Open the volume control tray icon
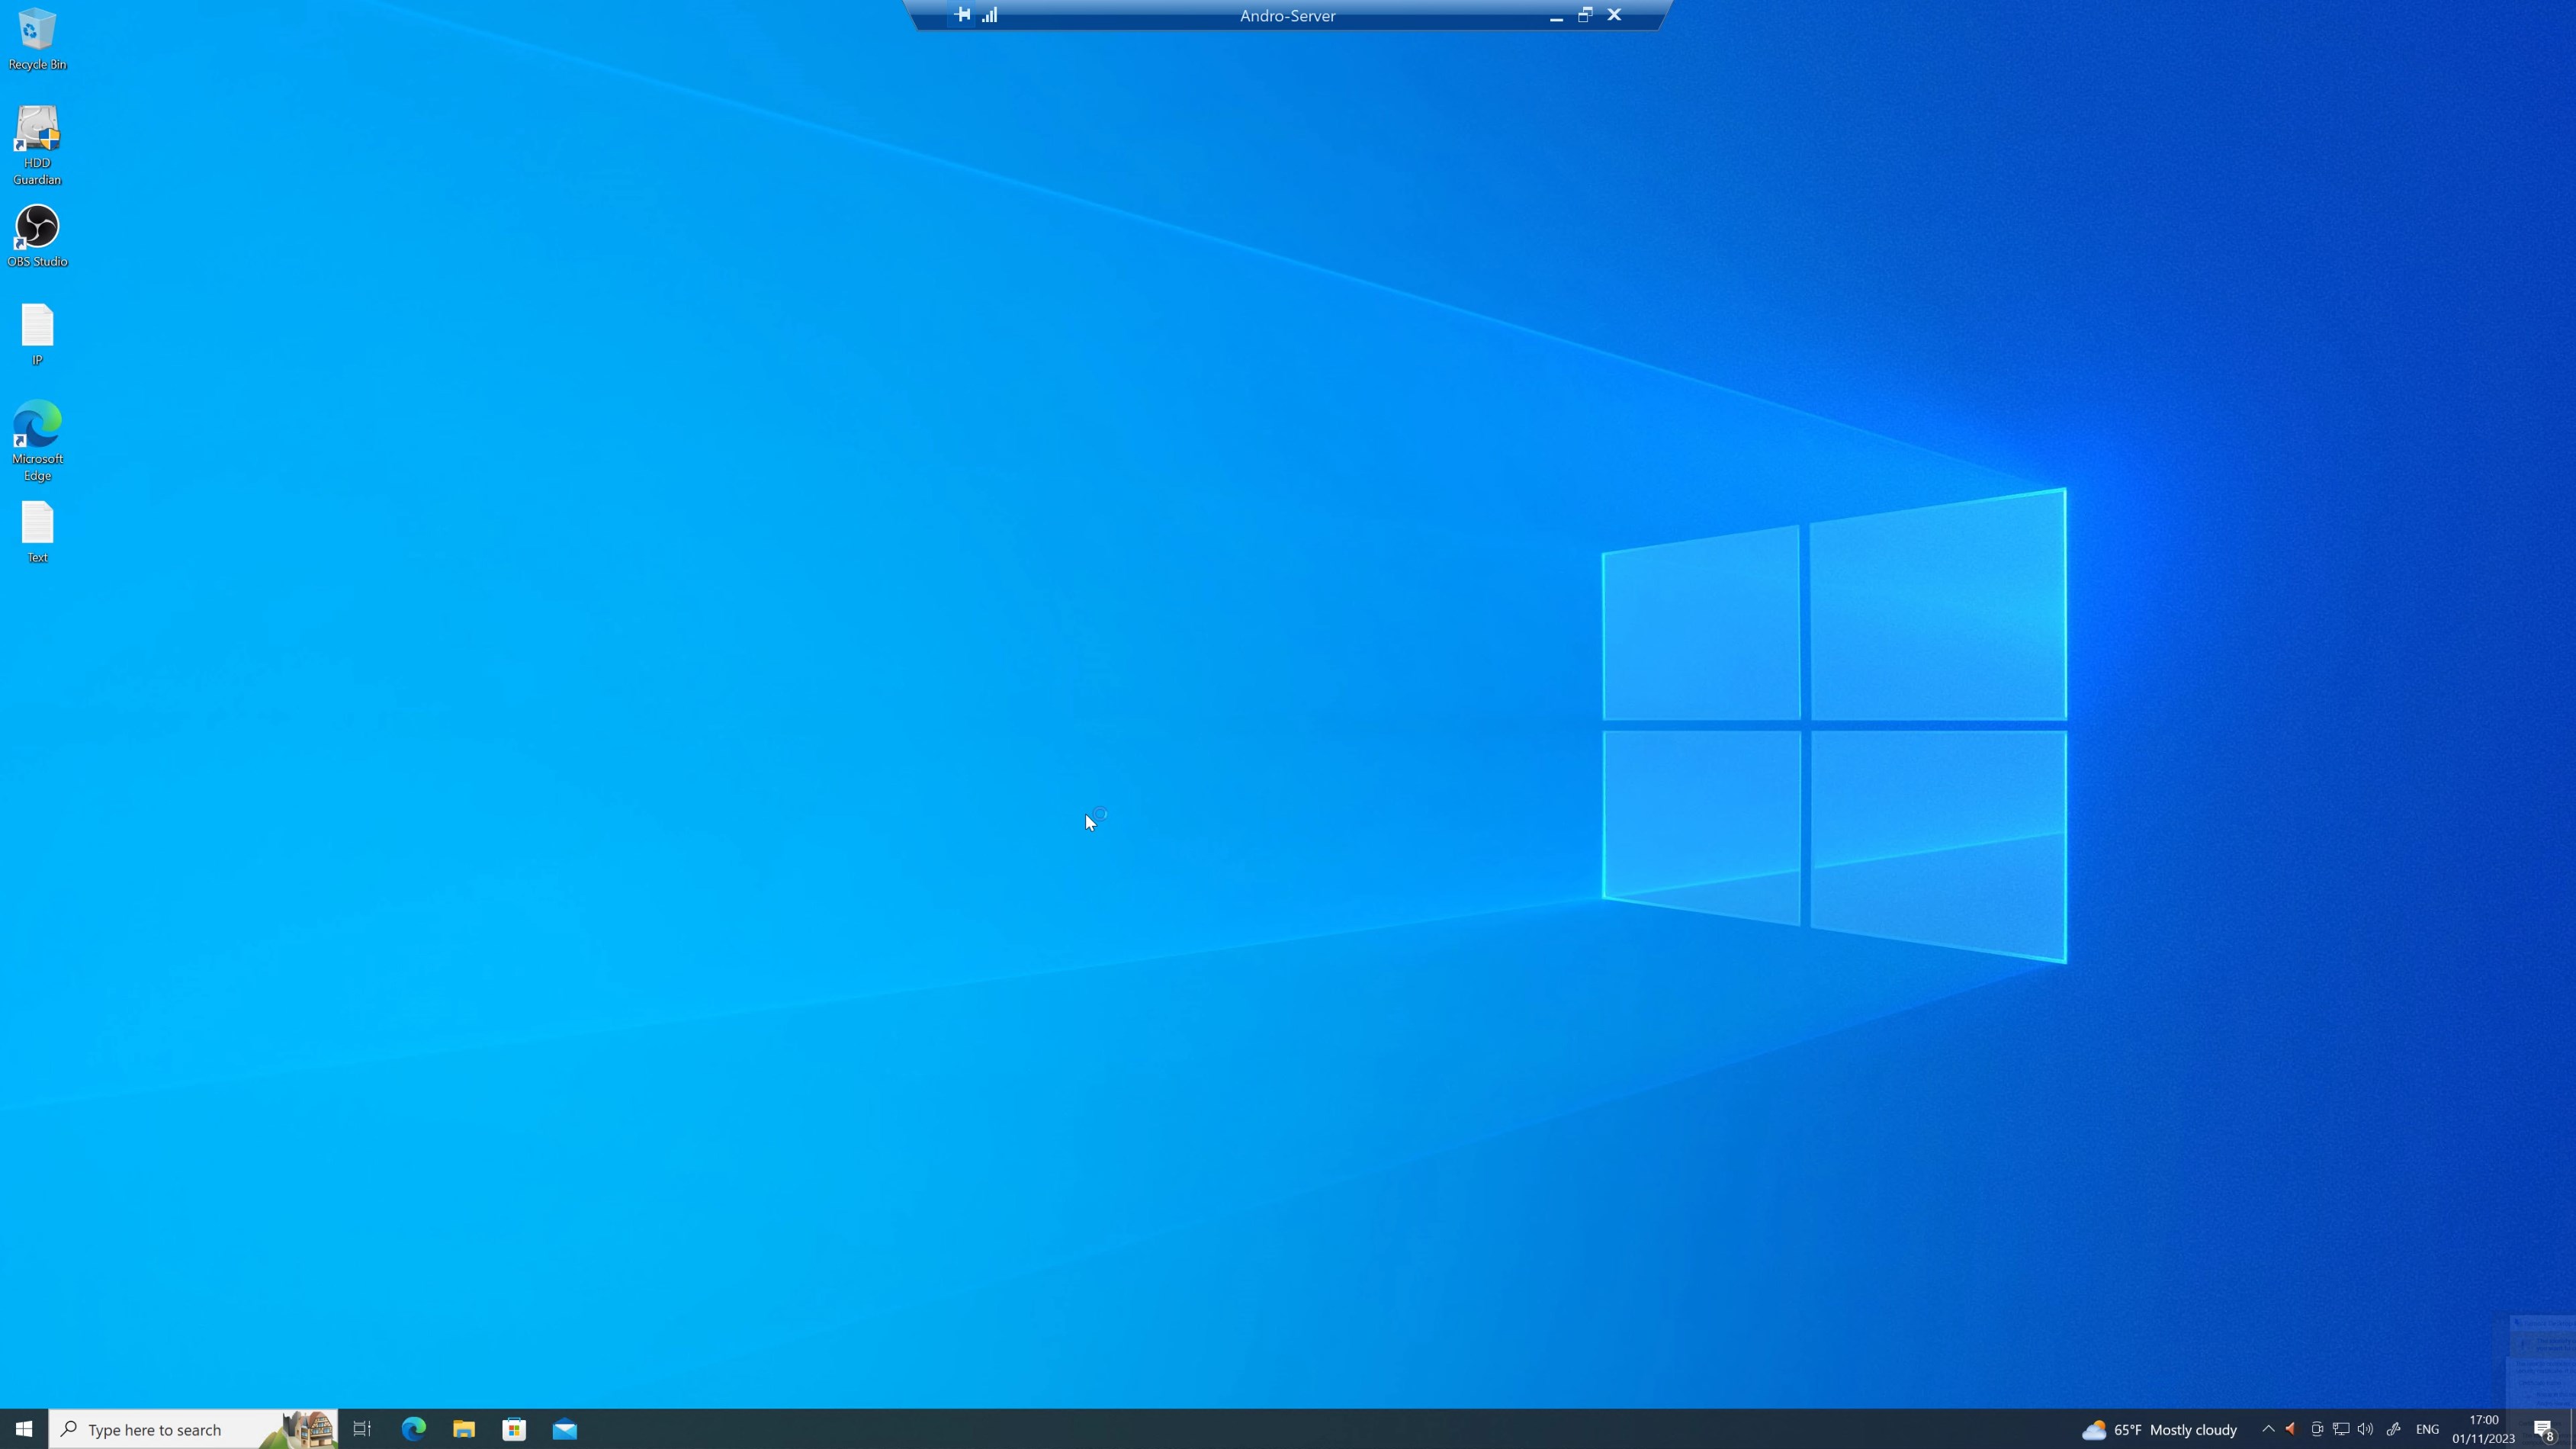This screenshot has width=2576, height=1449. [2365, 1429]
